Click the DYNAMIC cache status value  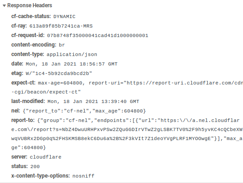pos(64,17)
